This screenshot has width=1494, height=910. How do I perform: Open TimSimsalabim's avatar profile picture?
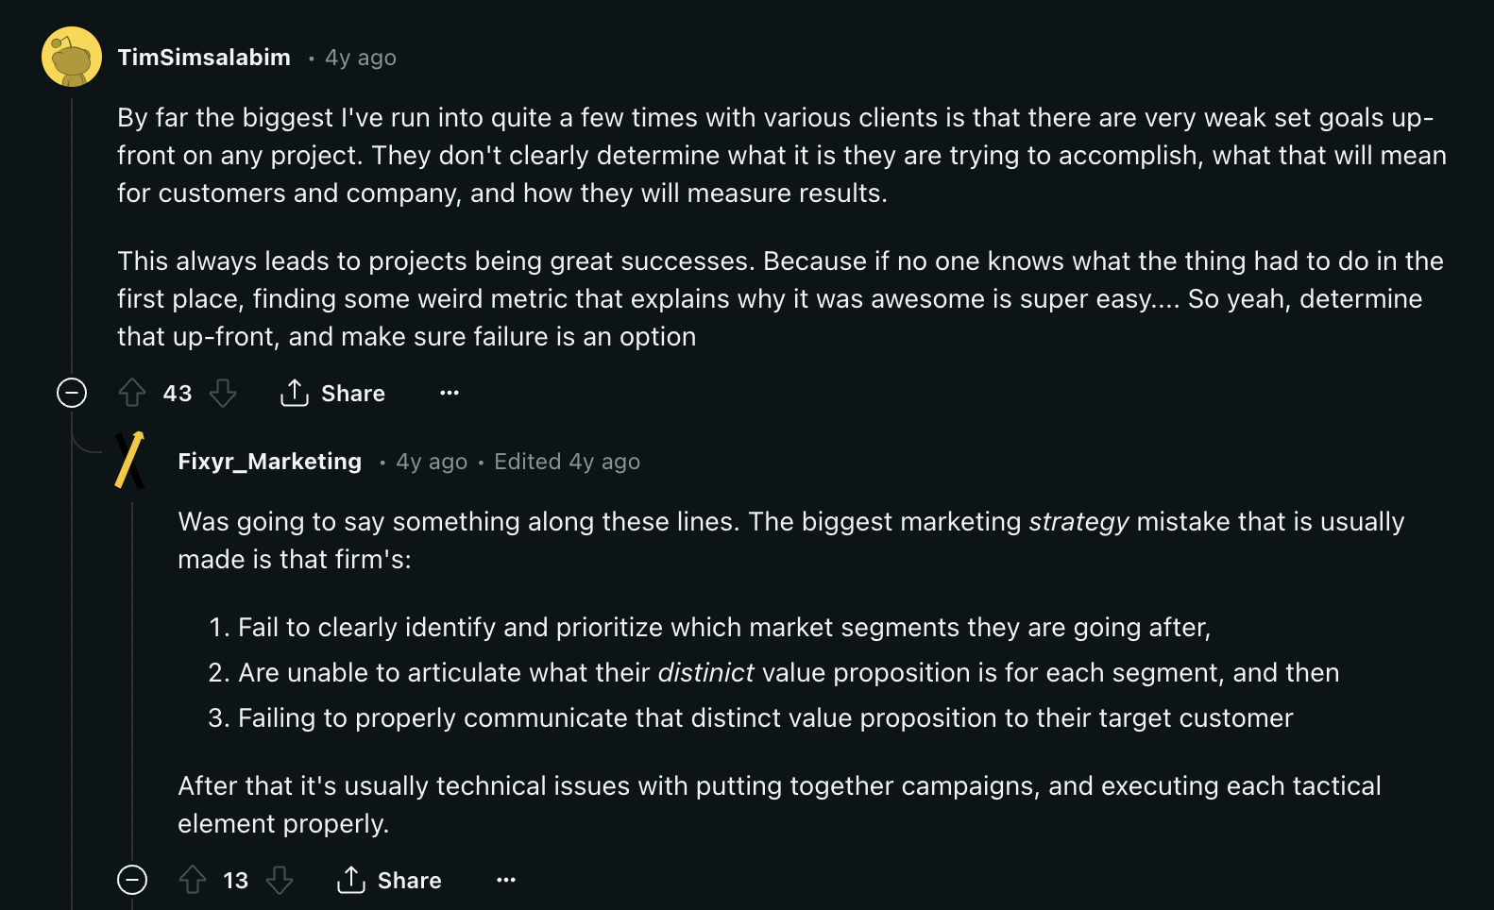click(x=72, y=57)
